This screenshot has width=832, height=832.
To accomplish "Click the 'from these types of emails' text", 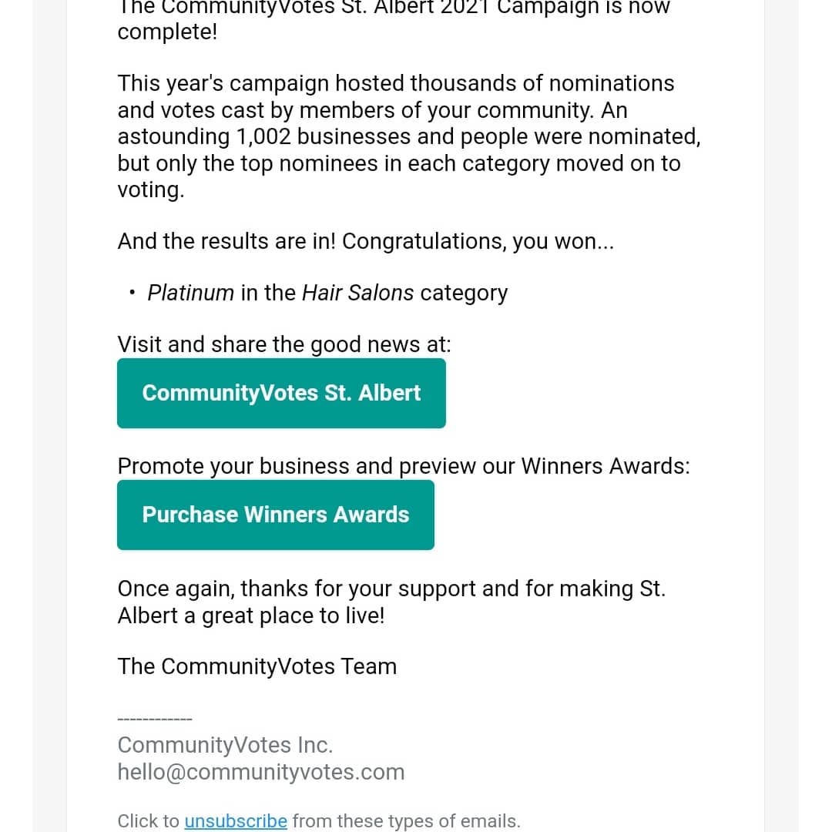I will click(406, 821).
